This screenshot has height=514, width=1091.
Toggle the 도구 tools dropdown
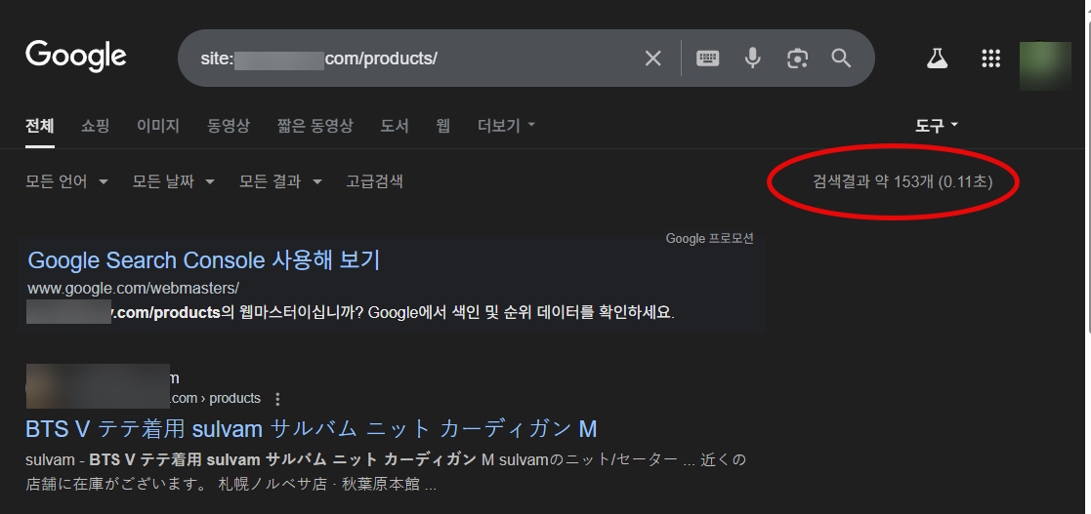pyautogui.click(x=937, y=126)
